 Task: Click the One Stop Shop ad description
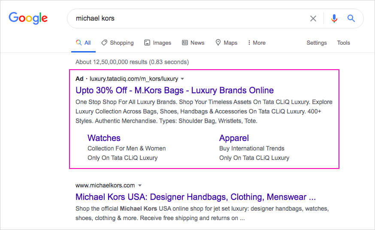[204, 111]
